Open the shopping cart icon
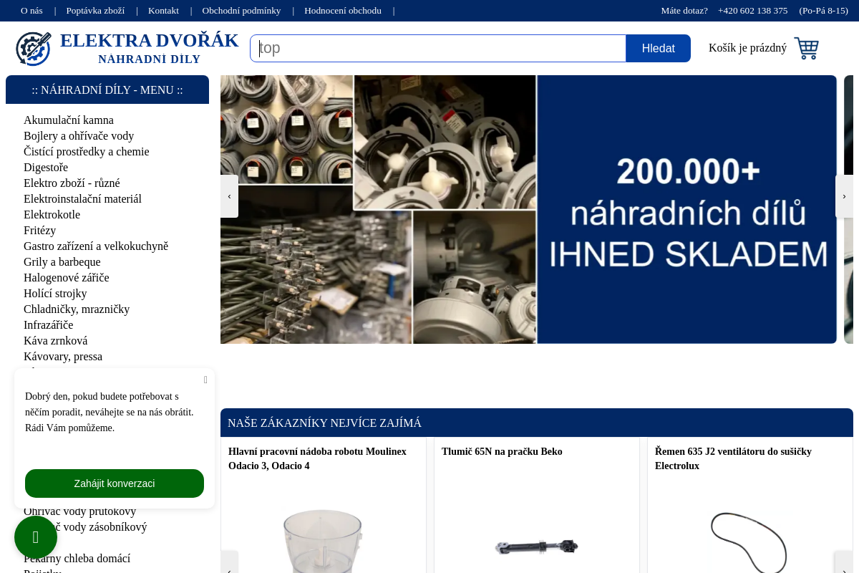 [806, 48]
